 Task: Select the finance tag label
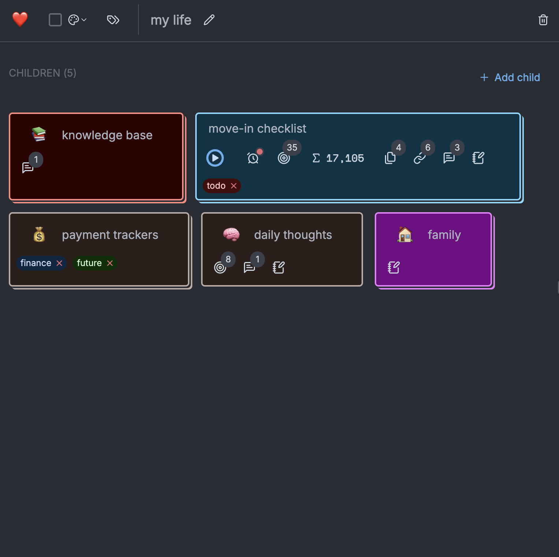coord(36,263)
